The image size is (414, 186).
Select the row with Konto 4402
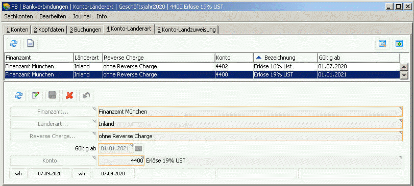coord(202,66)
